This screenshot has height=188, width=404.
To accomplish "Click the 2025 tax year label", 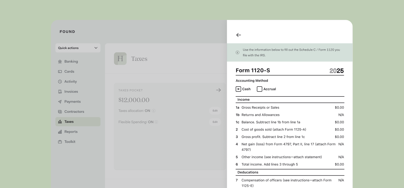I will click(337, 71).
